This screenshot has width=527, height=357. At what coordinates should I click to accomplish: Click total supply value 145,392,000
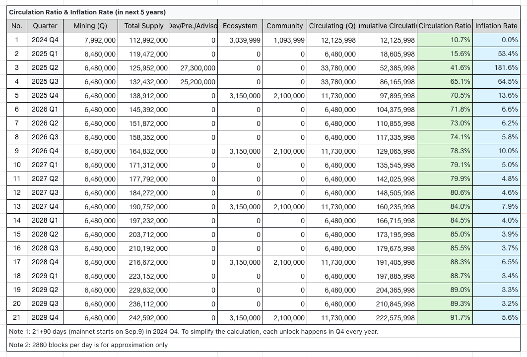144,110
